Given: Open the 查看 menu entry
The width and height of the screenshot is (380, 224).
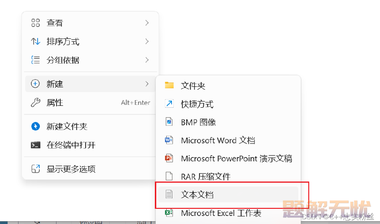Looking at the screenshot, I should click(90, 23).
